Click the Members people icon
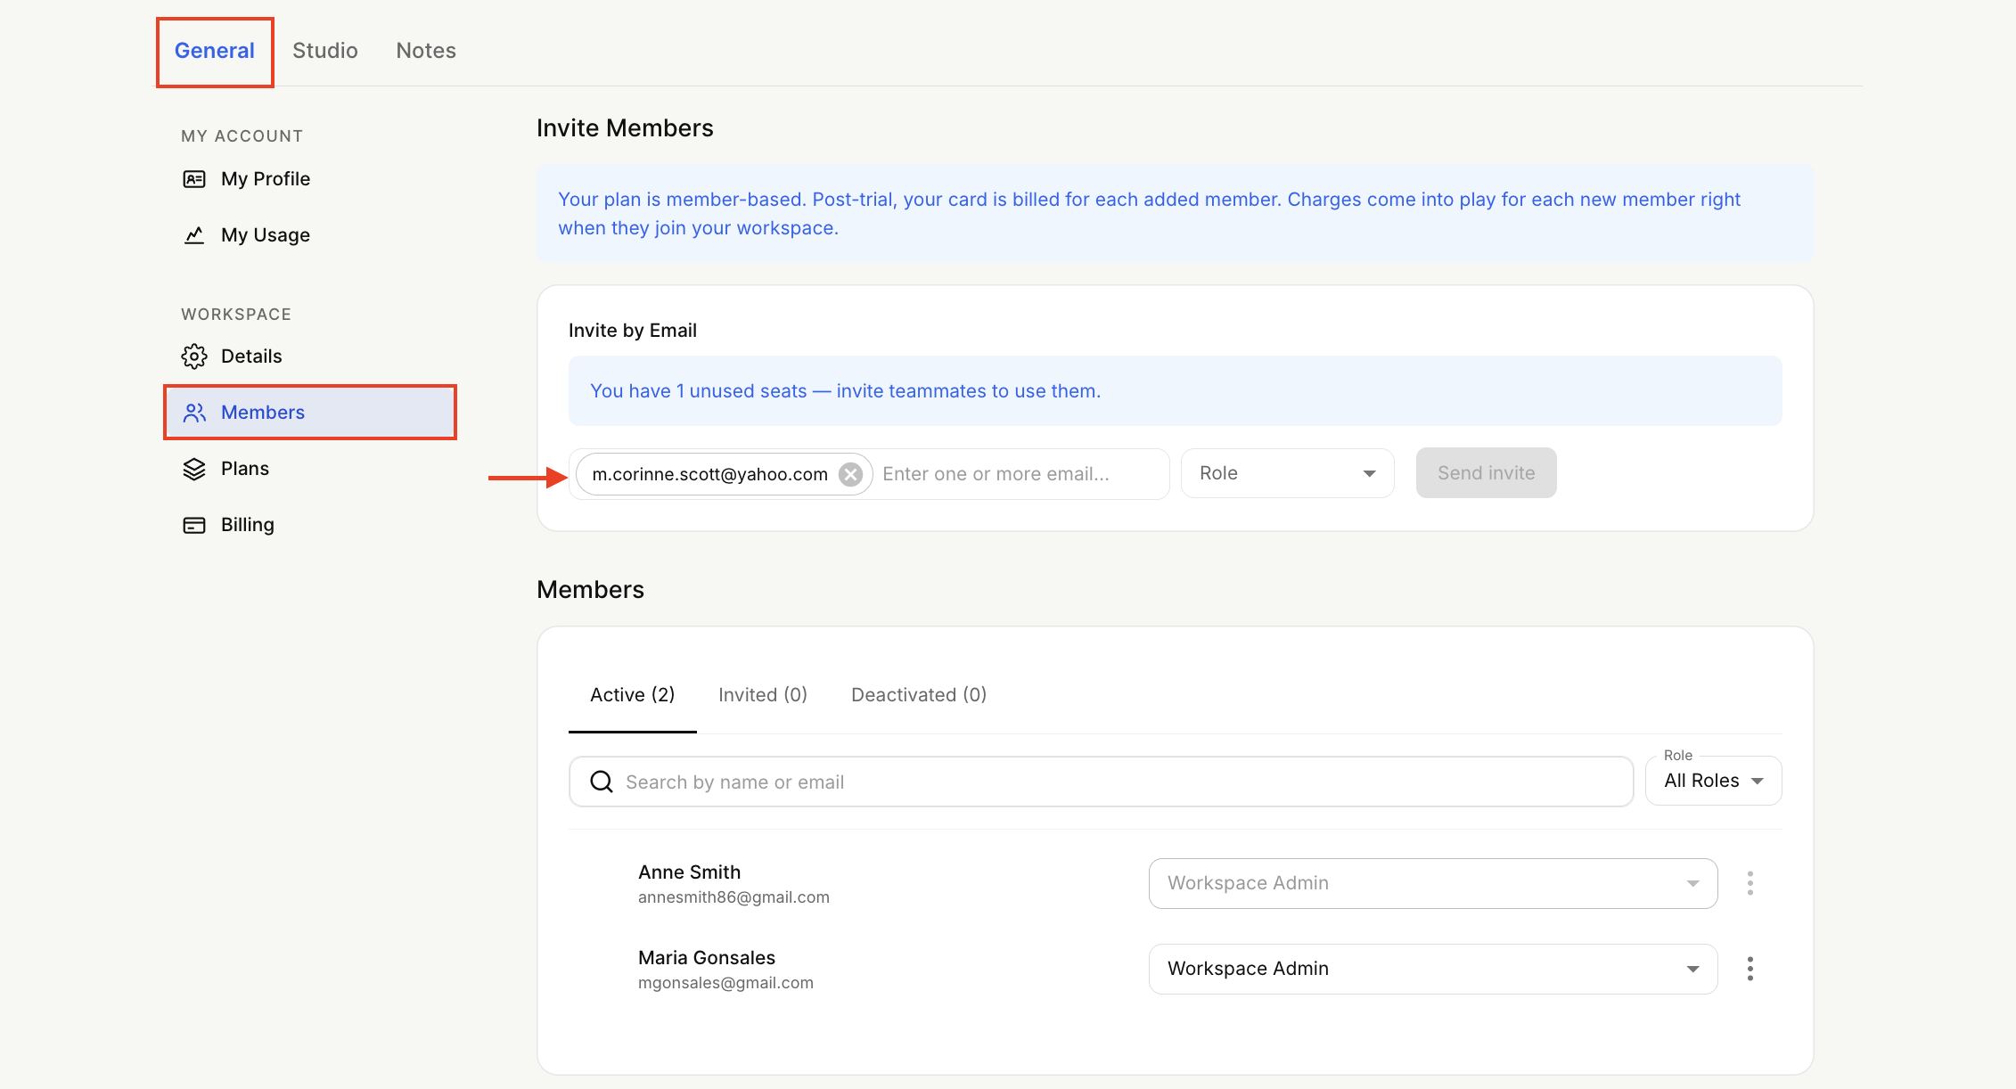Image resolution: width=2016 pixels, height=1089 pixels. point(194,413)
